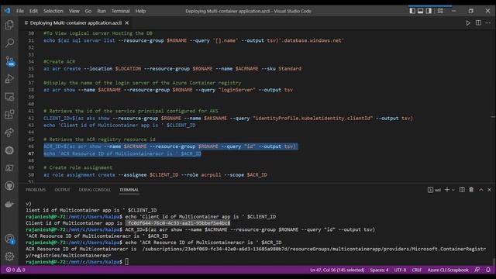Open the Go menu

point(88,11)
